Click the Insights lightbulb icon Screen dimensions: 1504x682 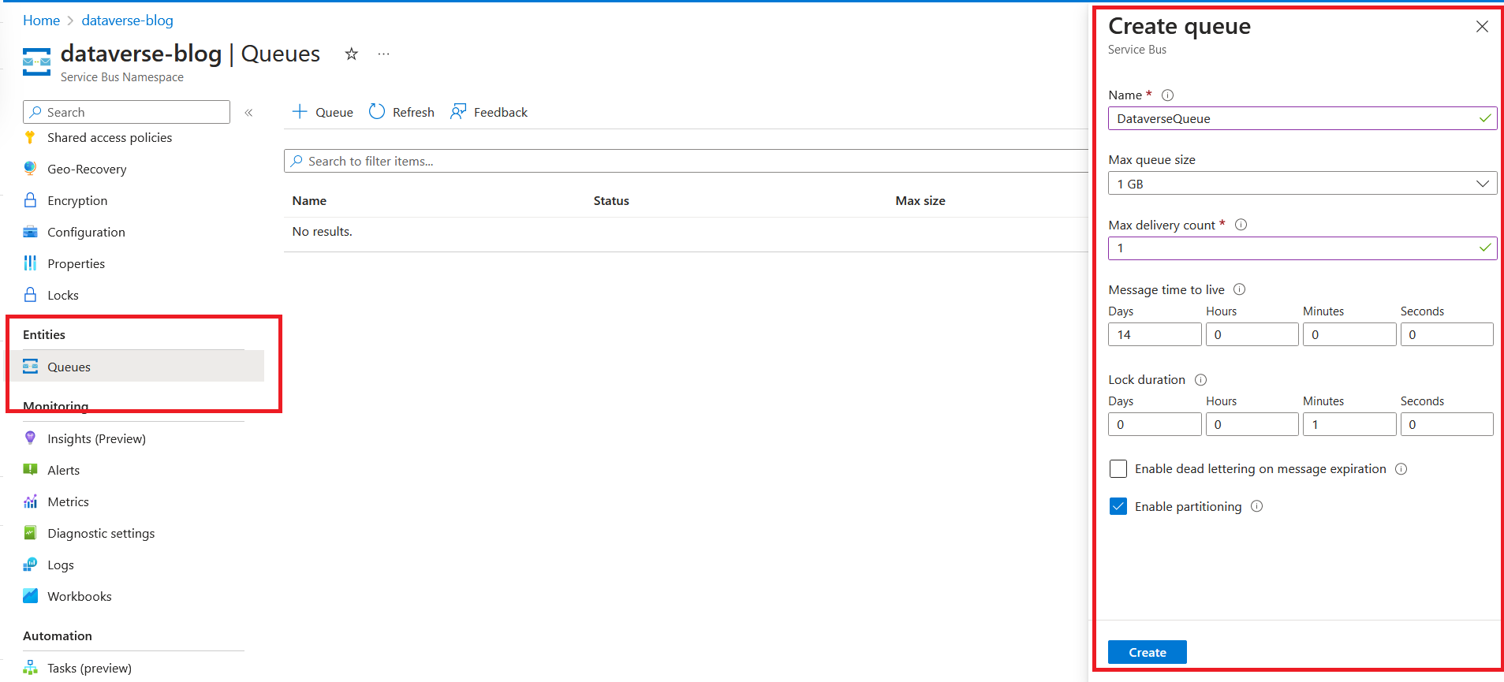click(x=30, y=438)
